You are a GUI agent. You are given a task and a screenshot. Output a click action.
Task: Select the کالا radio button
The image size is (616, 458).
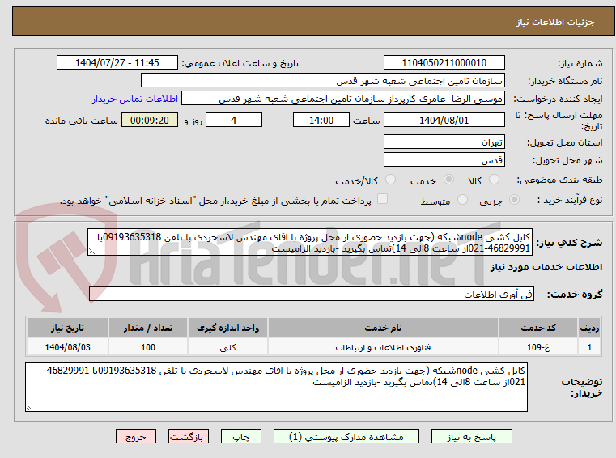494,180
